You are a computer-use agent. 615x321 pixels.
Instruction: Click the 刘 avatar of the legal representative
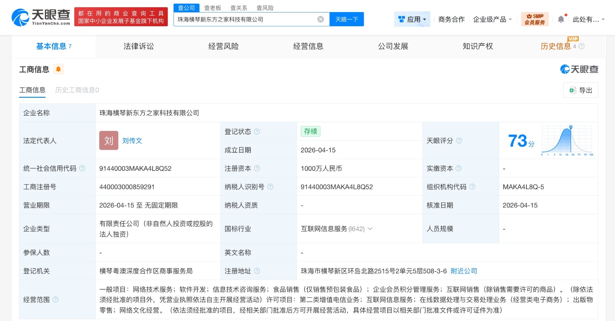(x=109, y=141)
